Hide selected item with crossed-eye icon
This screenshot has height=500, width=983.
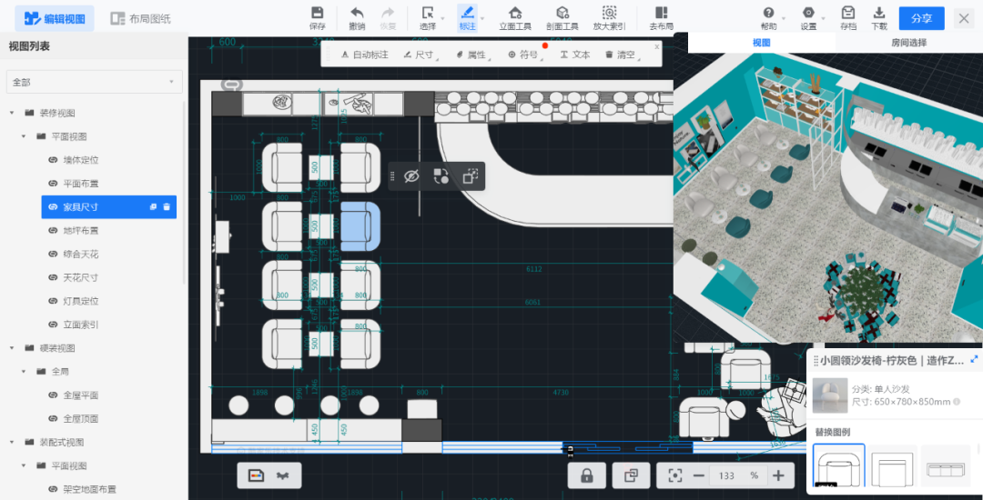[x=411, y=176]
